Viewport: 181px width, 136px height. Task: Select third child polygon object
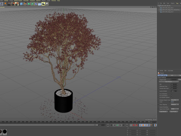[x=168, y=12]
